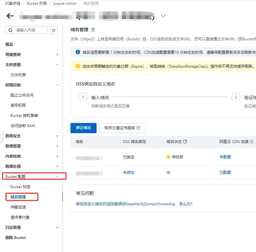This screenshot has width=256, height=252.
Task: Select 阻止公共访问 menu item
Action: (x=22, y=95)
